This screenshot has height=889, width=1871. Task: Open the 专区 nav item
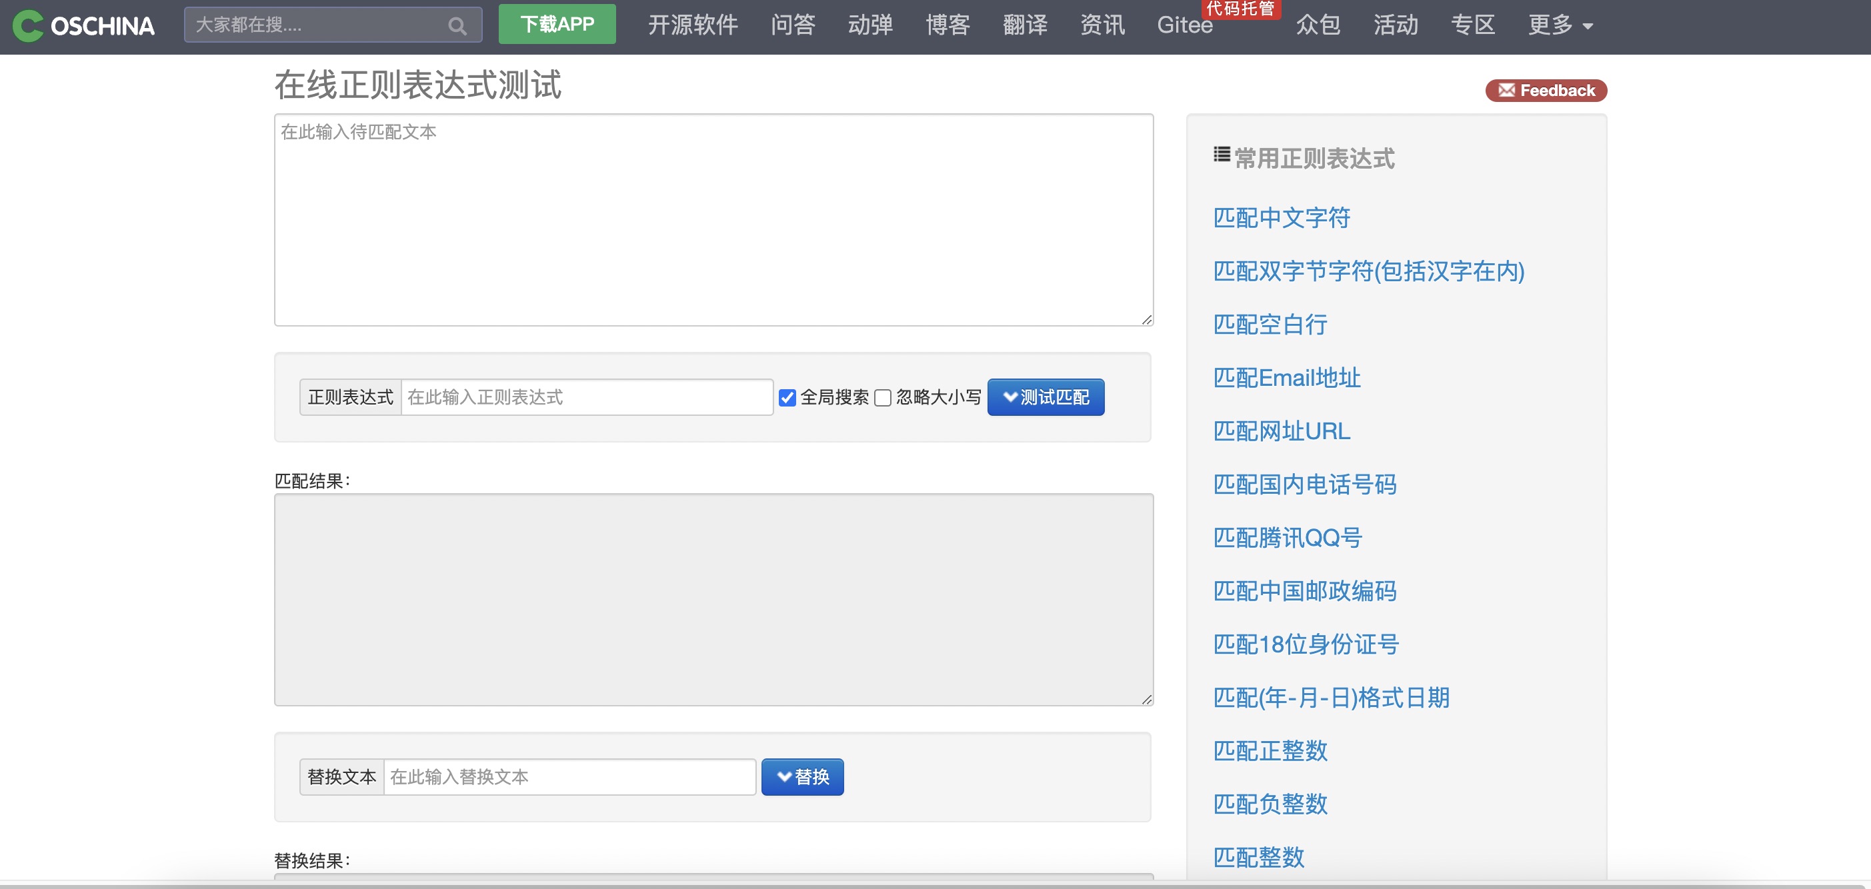[1473, 25]
